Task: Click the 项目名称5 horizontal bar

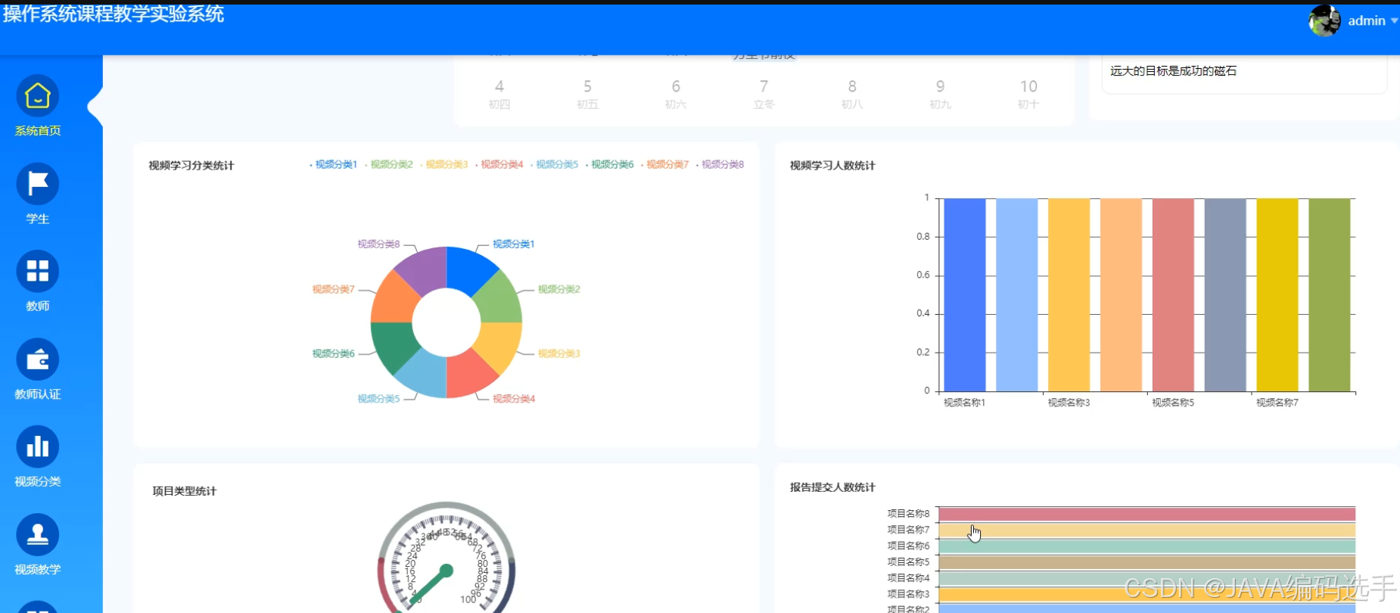Action: coord(1146,562)
